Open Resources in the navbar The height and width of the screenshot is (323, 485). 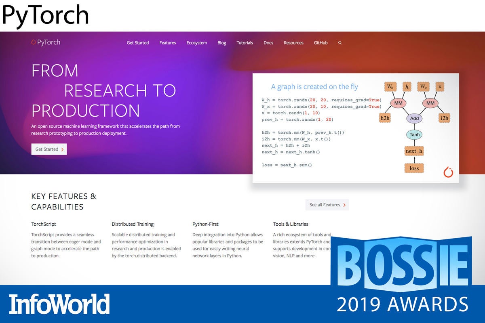click(x=293, y=43)
